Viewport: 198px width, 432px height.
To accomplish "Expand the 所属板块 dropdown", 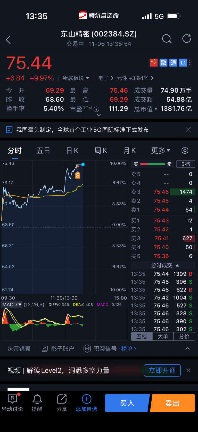I will (x=76, y=78).
